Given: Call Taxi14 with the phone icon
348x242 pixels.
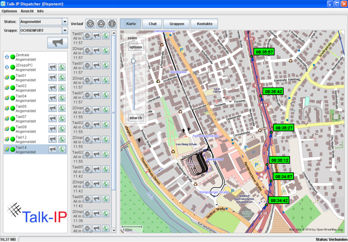Looking at the screenshot, I should click(62, 149).
